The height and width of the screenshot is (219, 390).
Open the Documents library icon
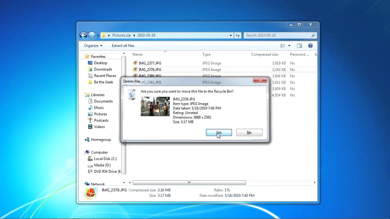coord(90,101)
